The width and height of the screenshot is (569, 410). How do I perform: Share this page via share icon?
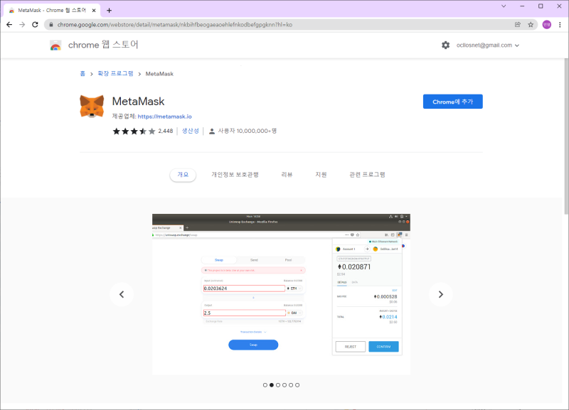click(518, 25)
